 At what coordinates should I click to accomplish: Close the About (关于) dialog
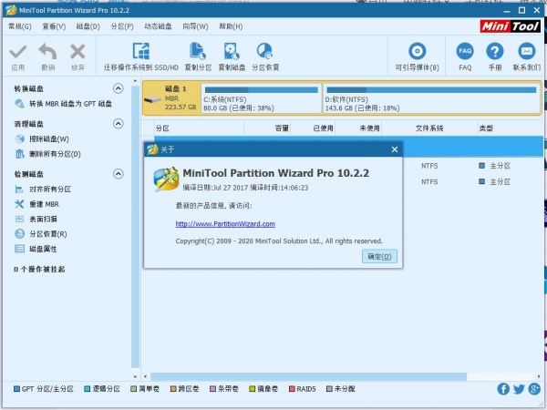[395, 149]
